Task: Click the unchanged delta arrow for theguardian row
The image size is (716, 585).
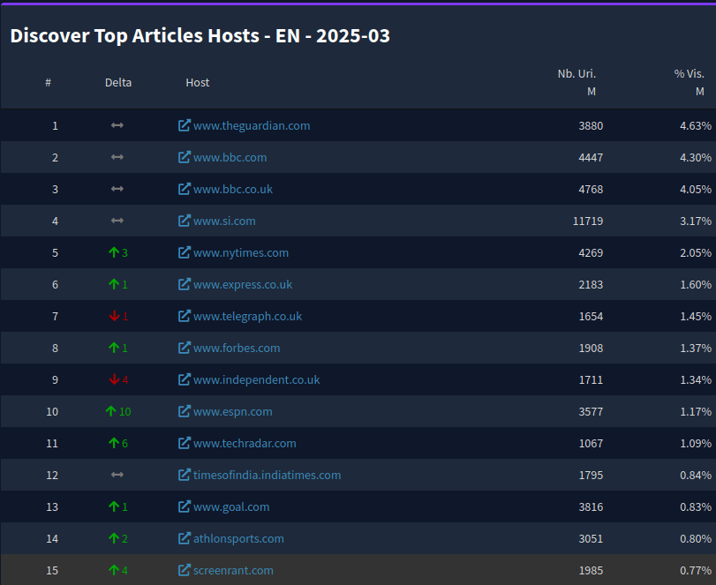Action: [117, 125]
